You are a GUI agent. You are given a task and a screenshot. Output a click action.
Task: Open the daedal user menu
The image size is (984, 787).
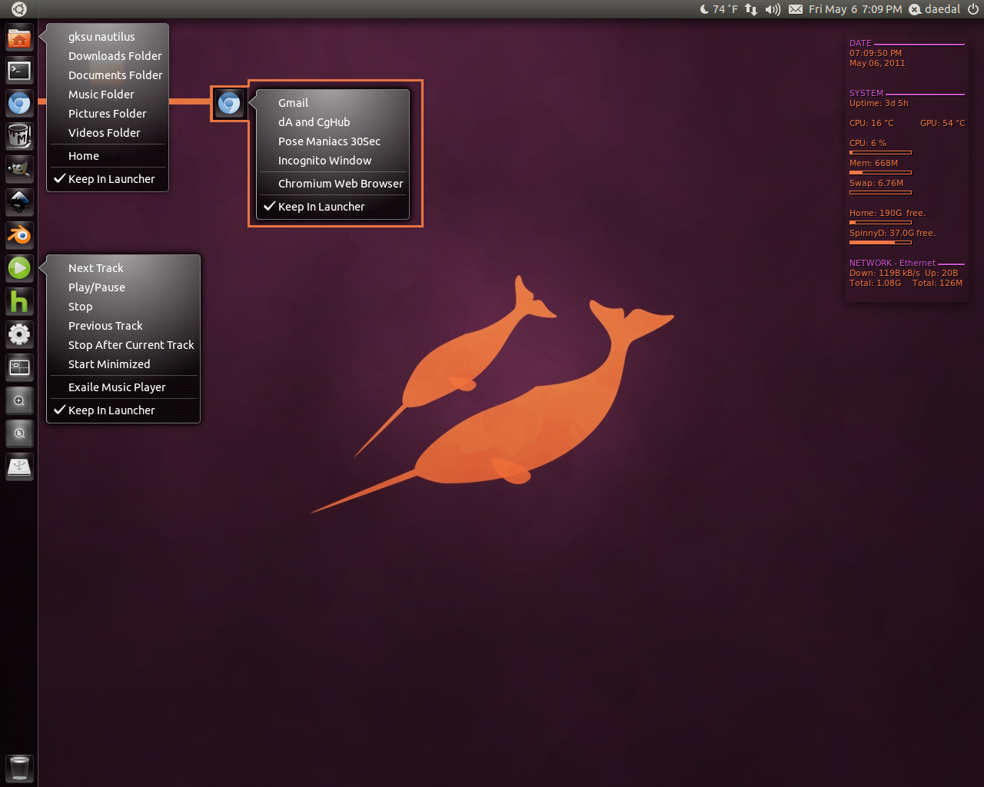[935, 9]
